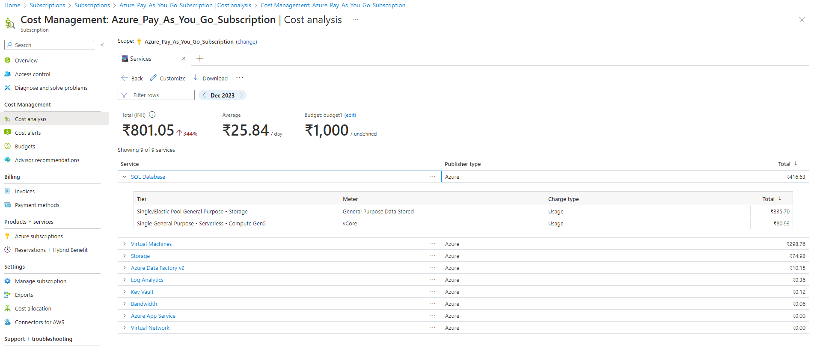Screen dimensions: 817x349
Task: Go to previous month arrow
Action: [204, 95]
